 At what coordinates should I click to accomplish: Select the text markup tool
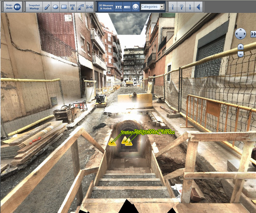coord(72,7)
